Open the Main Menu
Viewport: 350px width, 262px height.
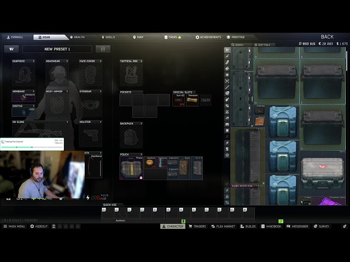(14, 227)
